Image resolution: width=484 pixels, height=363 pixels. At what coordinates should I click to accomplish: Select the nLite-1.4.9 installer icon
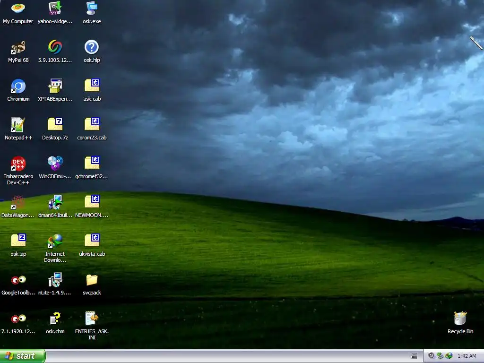[55, 280]
